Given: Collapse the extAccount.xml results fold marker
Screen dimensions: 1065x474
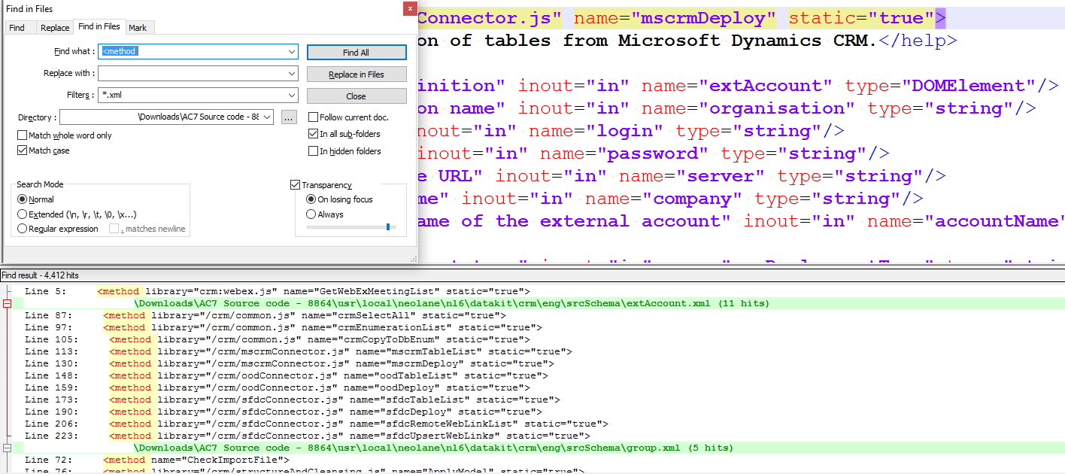Looking at the screenshot, I should pos(8,303).
